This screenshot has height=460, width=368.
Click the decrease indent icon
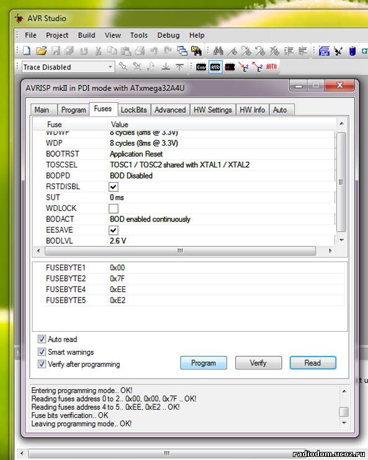pyautogui.click(x=302, y=51)
